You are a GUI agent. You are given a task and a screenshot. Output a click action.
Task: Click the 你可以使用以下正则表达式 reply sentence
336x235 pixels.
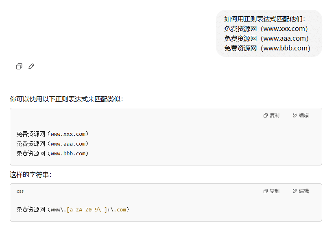(66, 99)
